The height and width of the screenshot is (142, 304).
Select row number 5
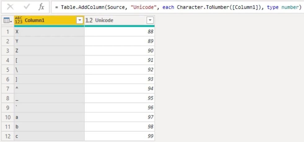(x=8, y=70)
